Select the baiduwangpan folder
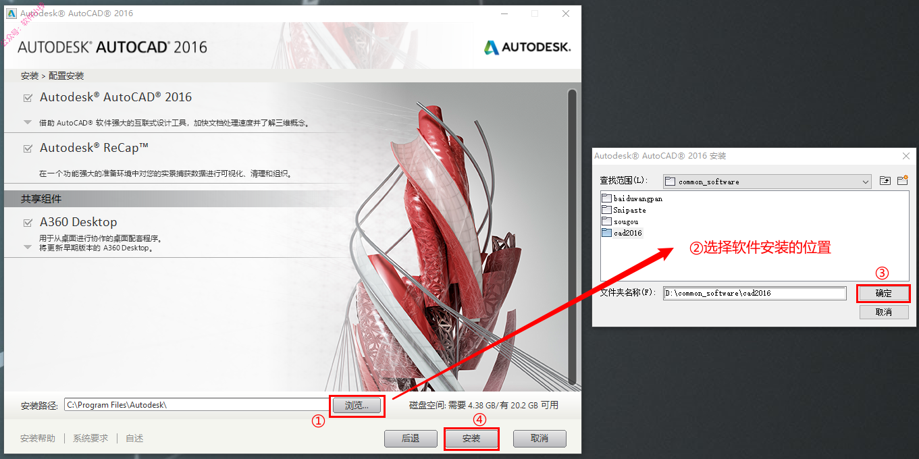Image resolution: width=919 pixels, height=459 pixels. pyautogui.click(x=633, y=198)
